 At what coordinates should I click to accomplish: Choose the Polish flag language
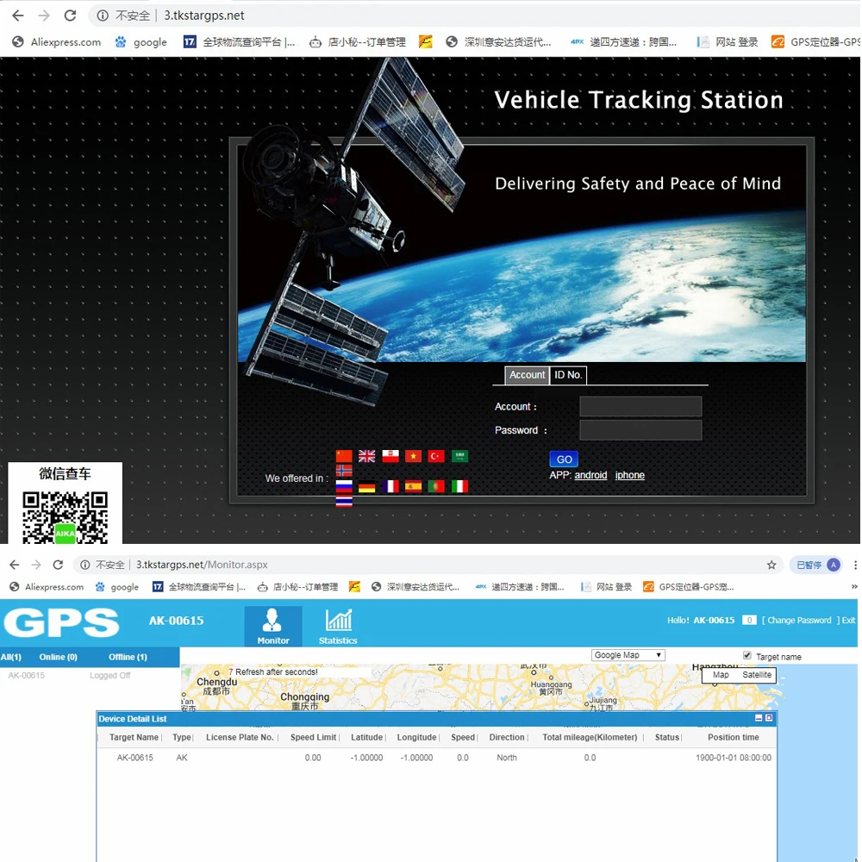(390, 456)
